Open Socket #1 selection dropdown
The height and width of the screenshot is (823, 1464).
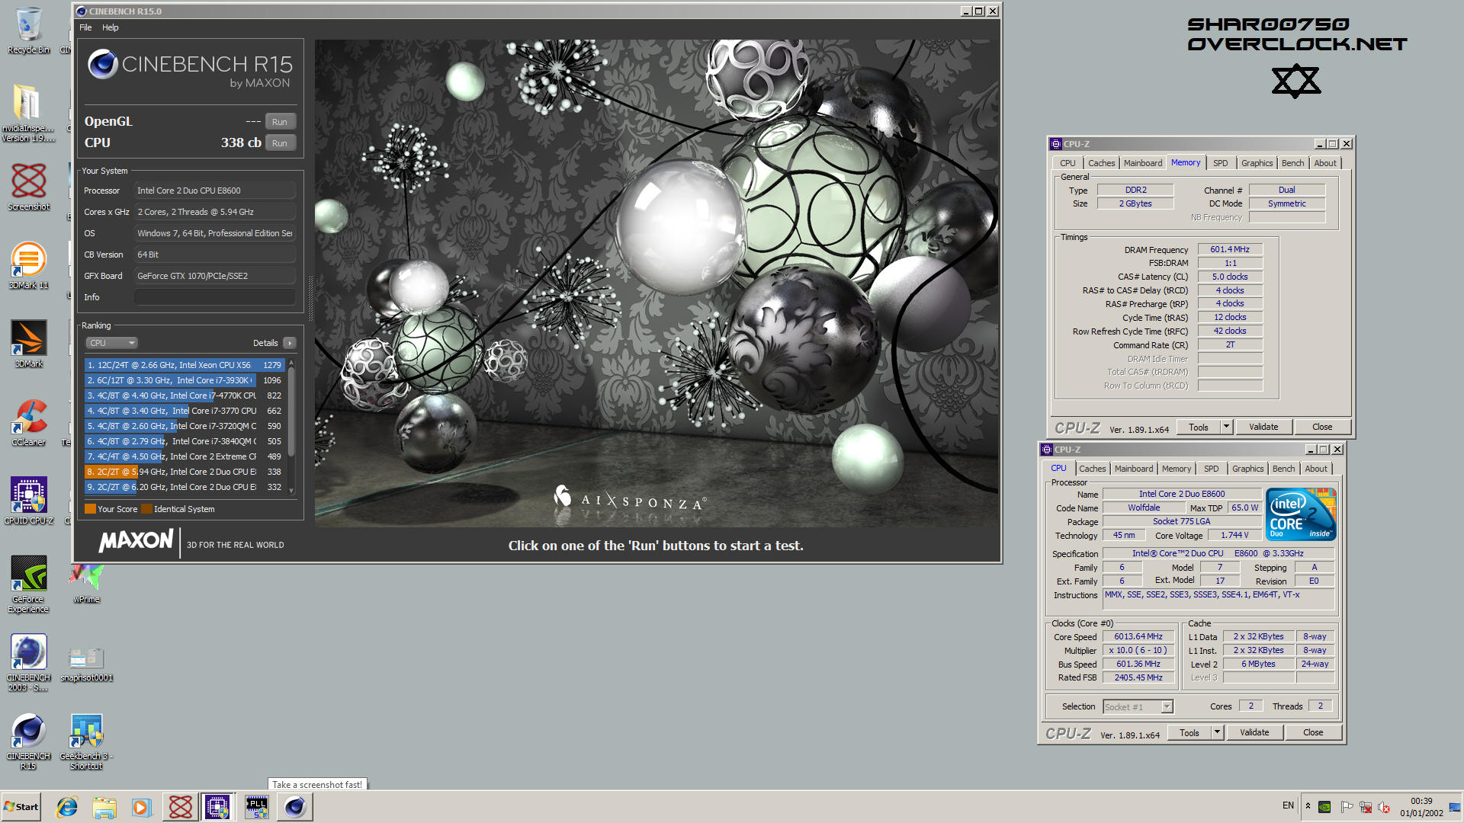tap(1138, 707)
